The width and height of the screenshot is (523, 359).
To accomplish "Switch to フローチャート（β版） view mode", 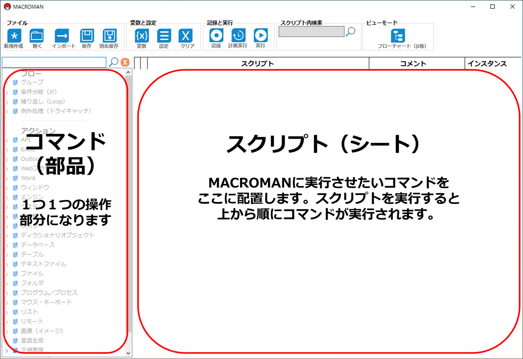I will (398, 36).
